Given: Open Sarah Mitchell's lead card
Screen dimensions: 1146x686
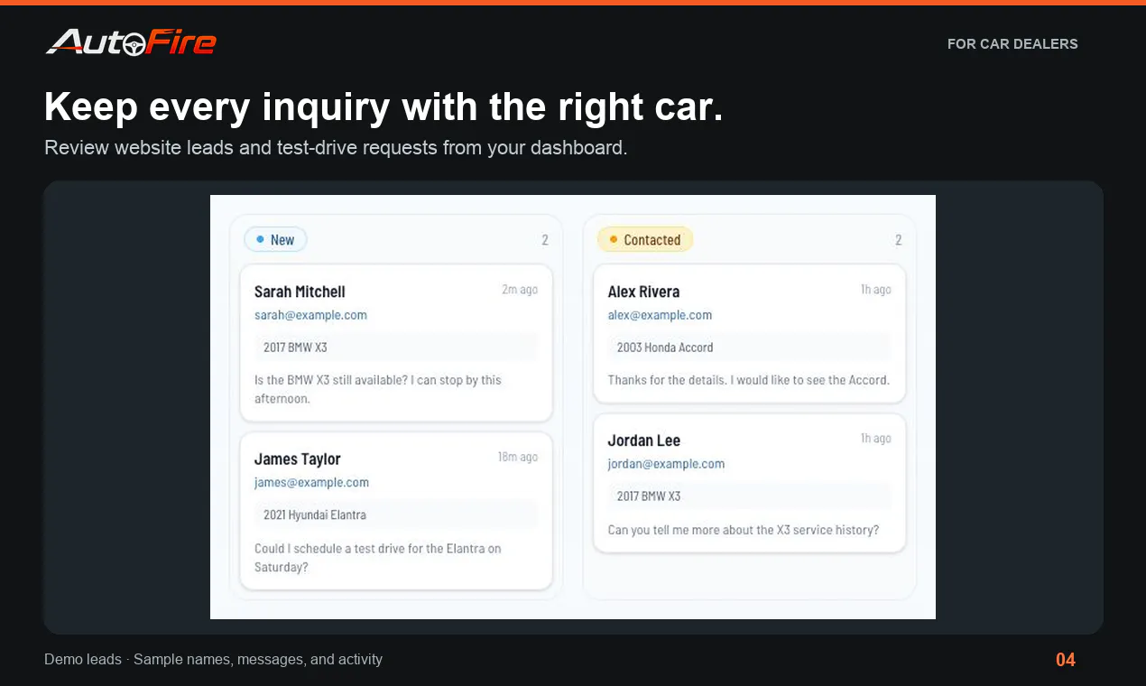Looking at the screenshot, I should click(396, 343).
